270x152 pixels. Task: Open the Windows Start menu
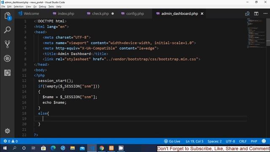point(5,148)
